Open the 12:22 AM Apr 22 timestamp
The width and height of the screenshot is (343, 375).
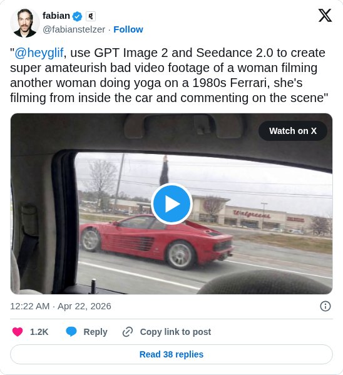(61, 306)
